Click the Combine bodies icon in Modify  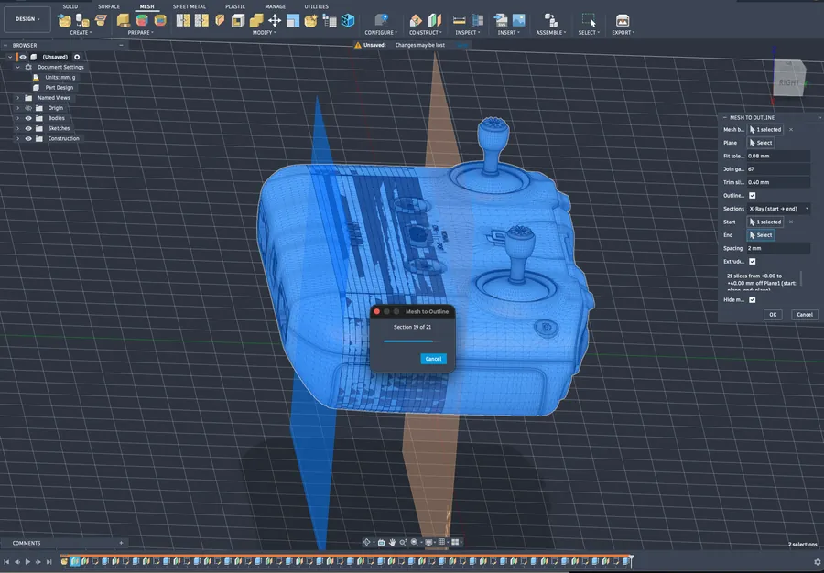[256, 20]
